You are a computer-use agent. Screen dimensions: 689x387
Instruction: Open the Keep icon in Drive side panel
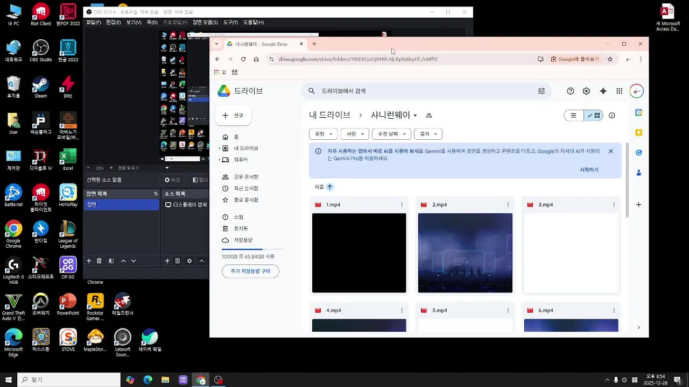pyautogui.click(x=638, y=132)
